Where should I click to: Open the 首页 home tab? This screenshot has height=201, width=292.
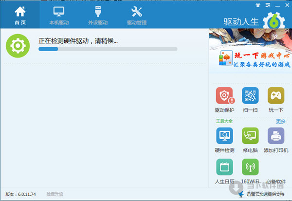pos(20,15)
